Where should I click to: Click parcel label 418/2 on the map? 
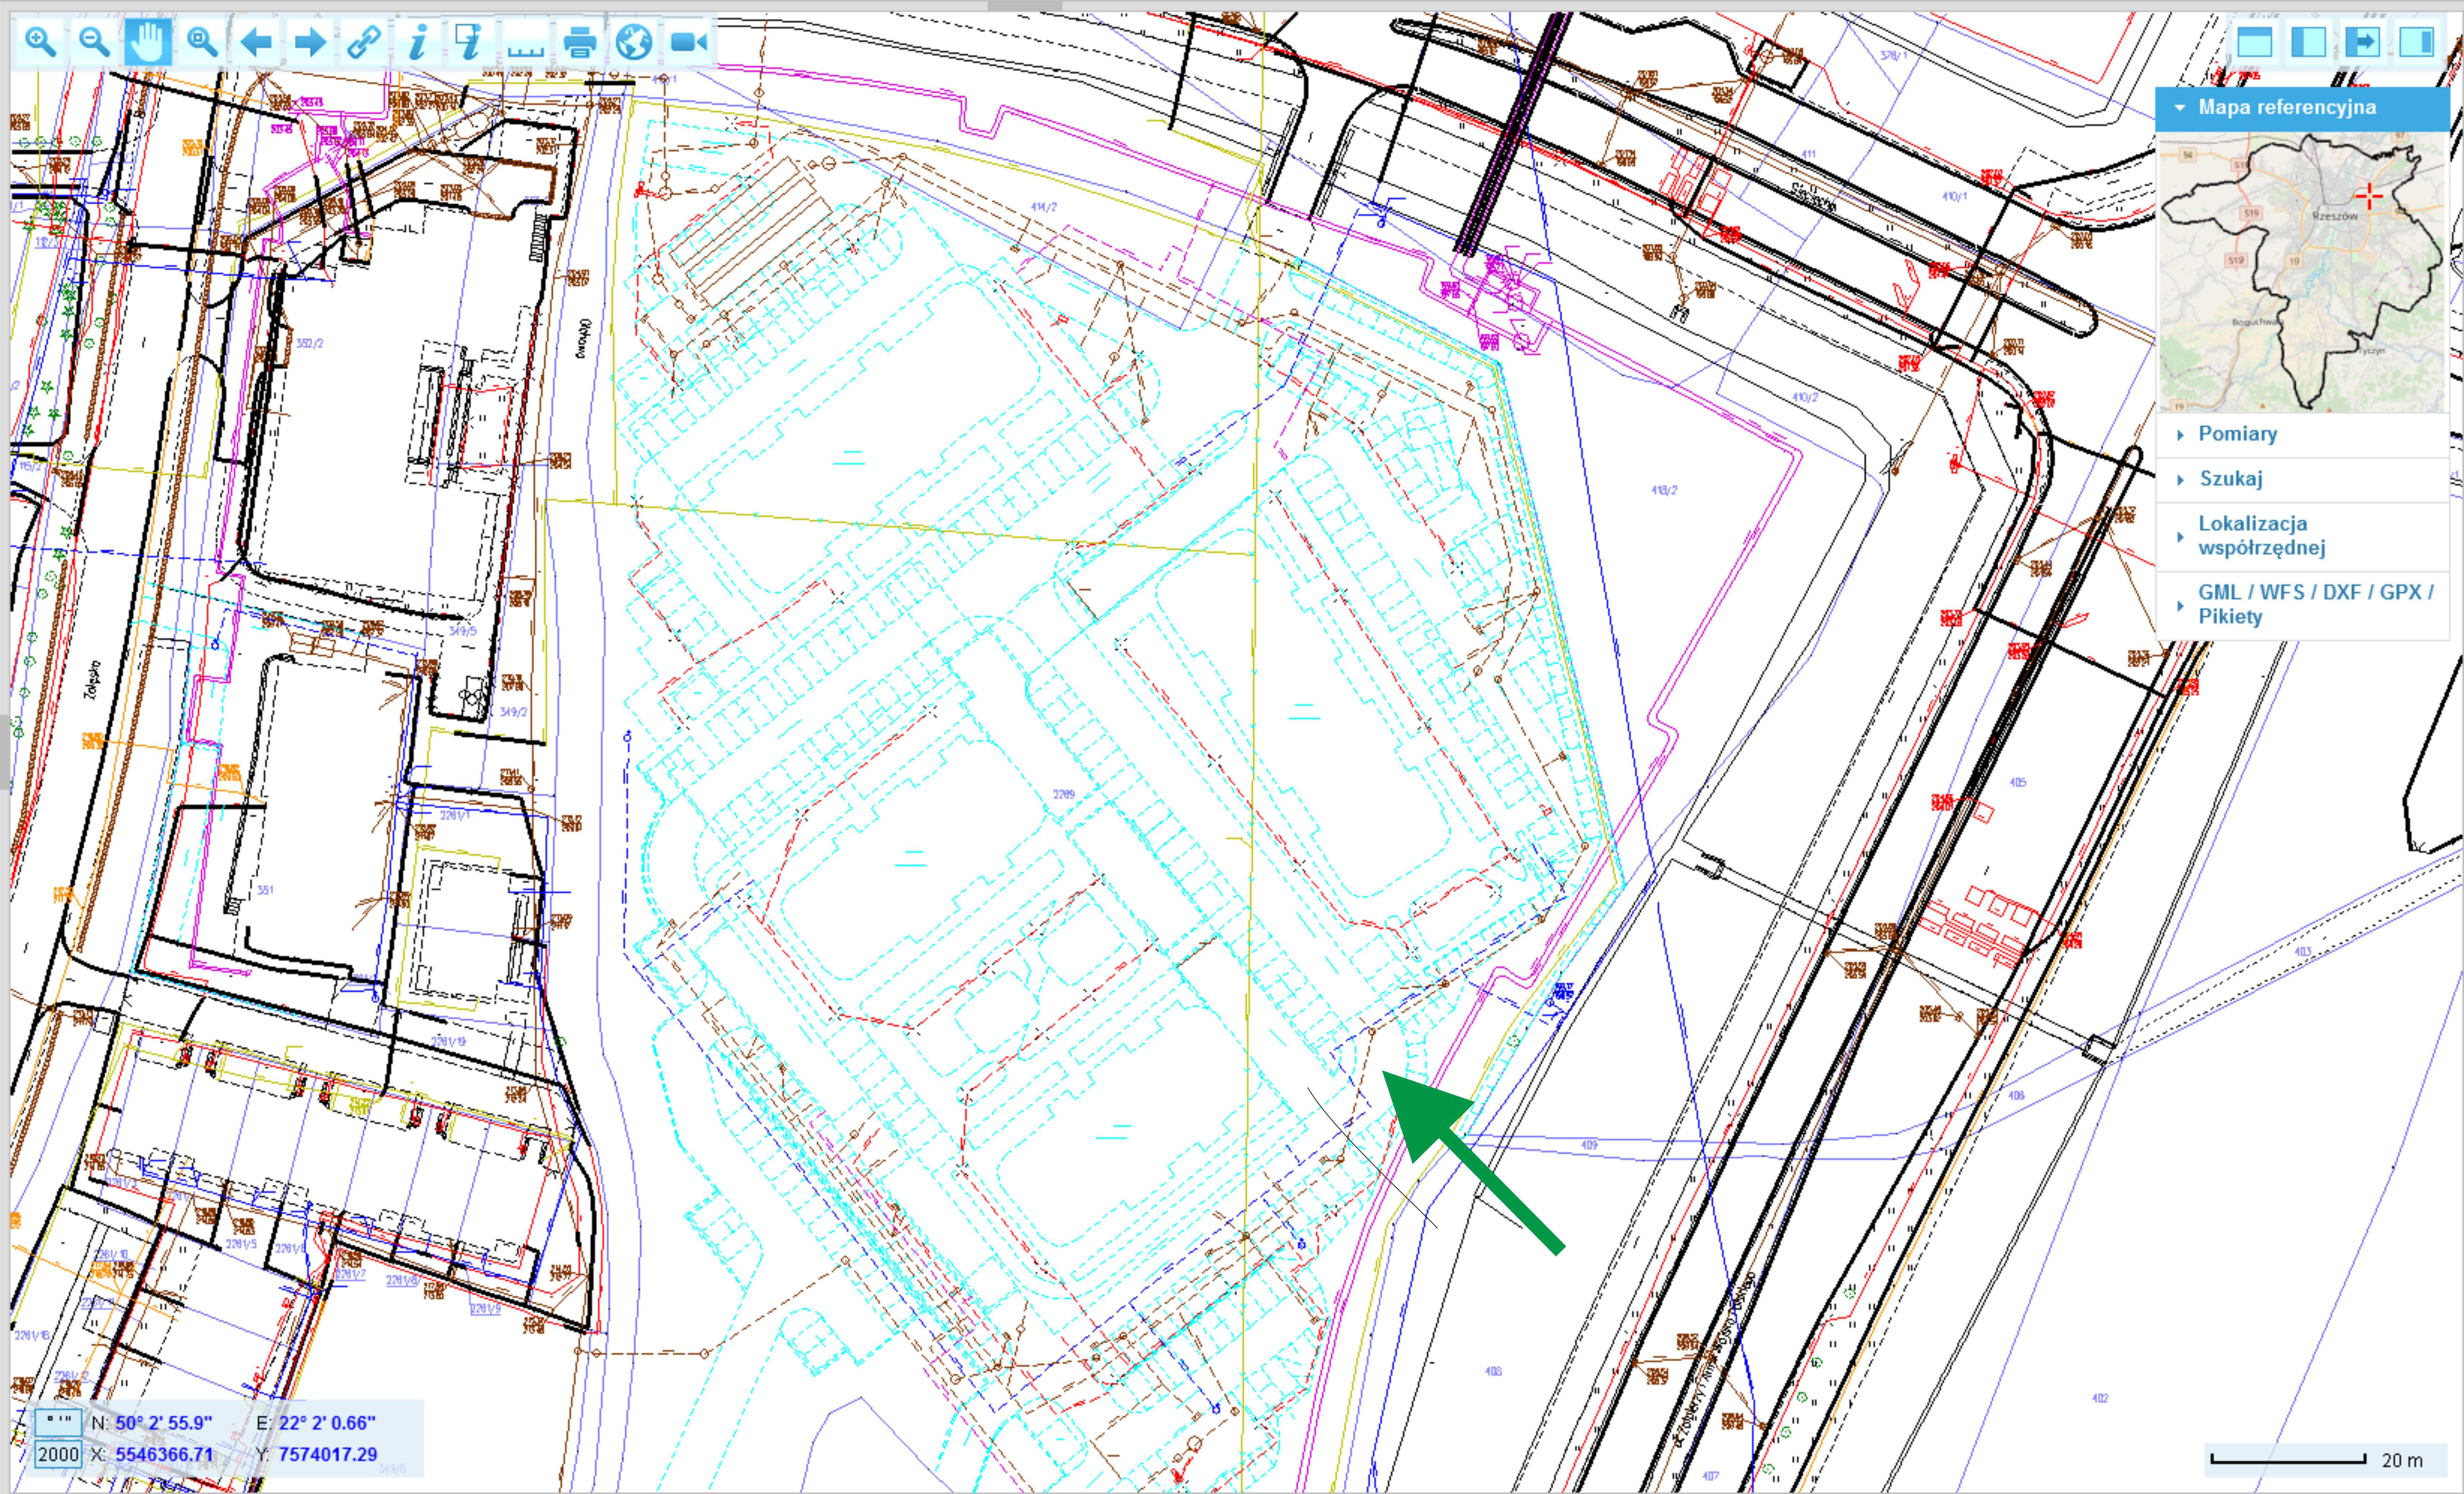pyautogui.click(x=1664, y=490)
